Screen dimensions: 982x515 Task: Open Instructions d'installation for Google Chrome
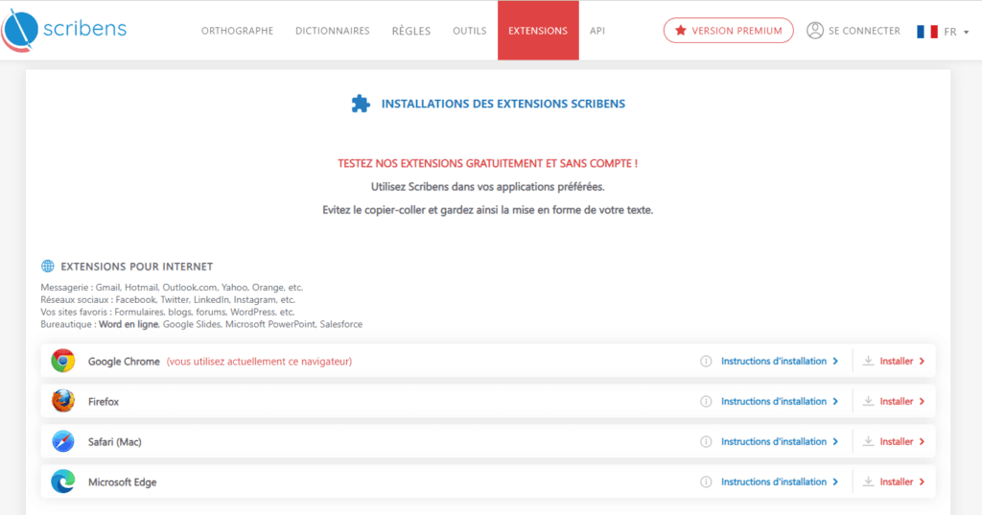[779, 361]
